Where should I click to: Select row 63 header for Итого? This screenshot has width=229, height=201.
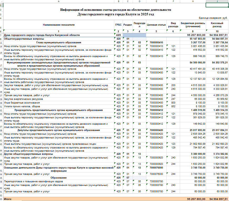[x=1, y=199]
